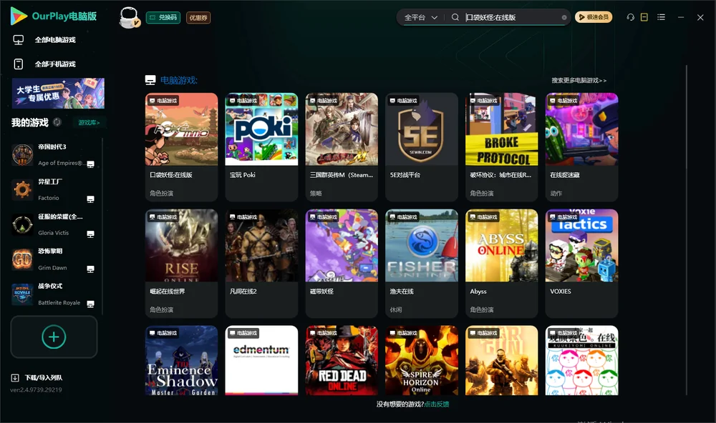
Task: Click 搜索更多电脑游戏>> link
Action: [579, 81]
